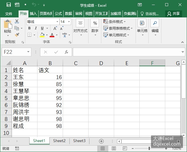The width and height of the screenshot is (187, 152).
Task: Expand the fill color palette arrow
Action: pyautogui.click(x=47, y=35)
